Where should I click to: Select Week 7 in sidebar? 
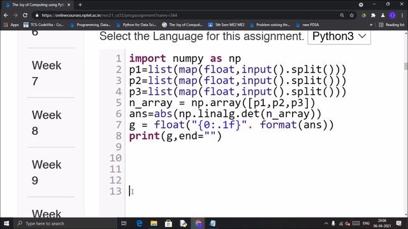point(47,73)
